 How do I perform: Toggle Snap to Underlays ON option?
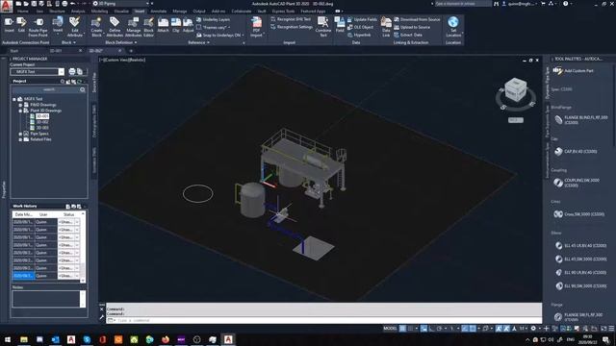(x=218, y=35)
